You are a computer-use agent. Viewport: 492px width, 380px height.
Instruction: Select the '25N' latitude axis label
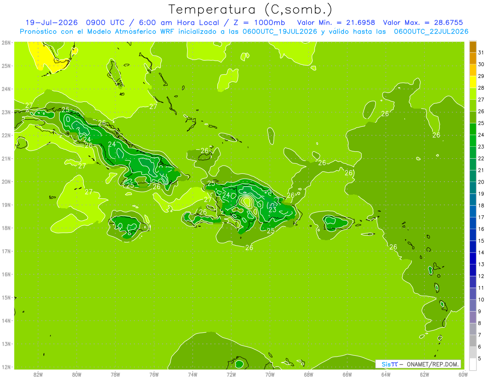[x=6, y=66]
